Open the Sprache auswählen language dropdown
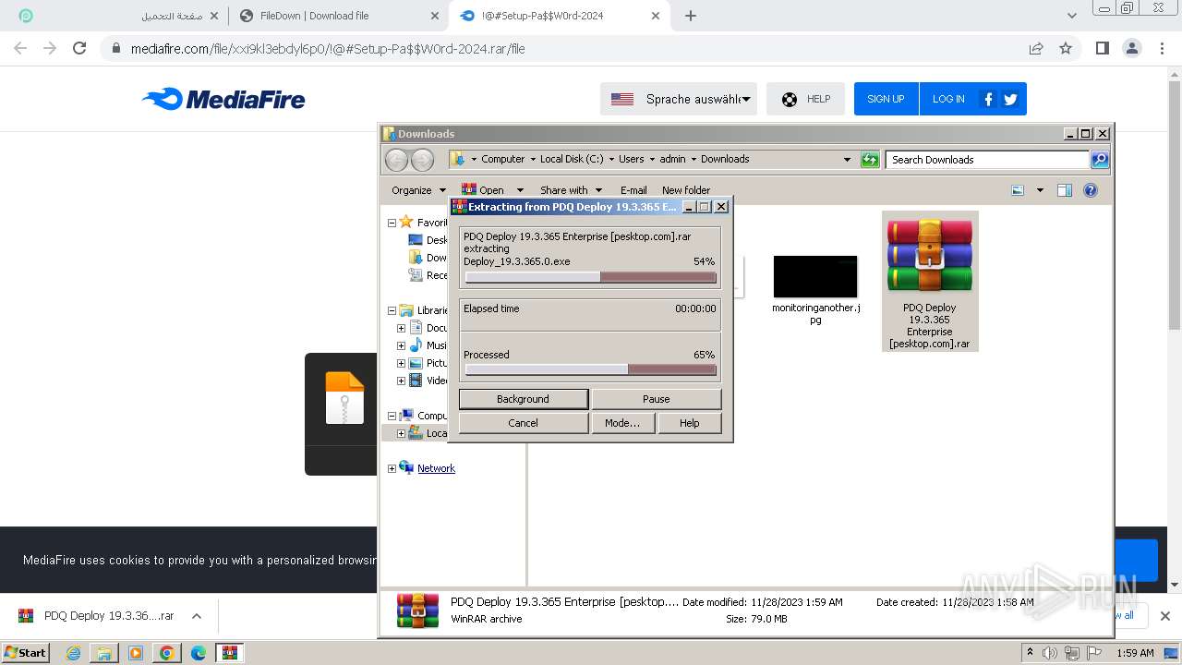The height and width of the screenshot is (665, 1182). (x=679, y=99)
